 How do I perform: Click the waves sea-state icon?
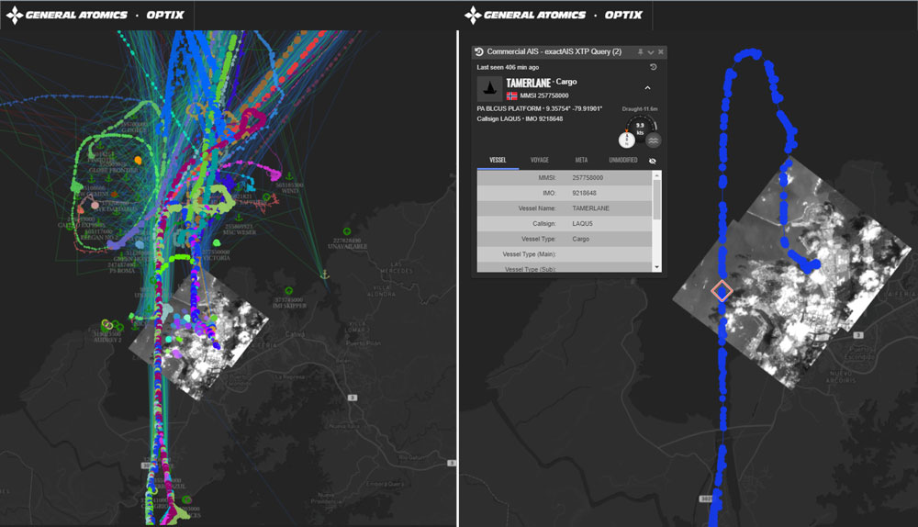tap(654, 140)
